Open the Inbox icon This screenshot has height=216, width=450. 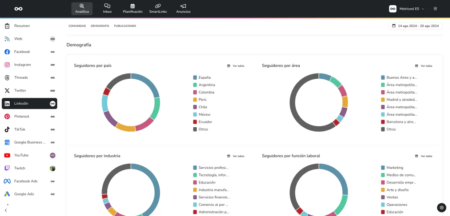pos(107,8)
